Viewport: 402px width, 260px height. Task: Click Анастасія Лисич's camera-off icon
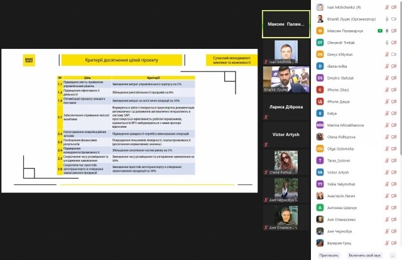[394, 196]
